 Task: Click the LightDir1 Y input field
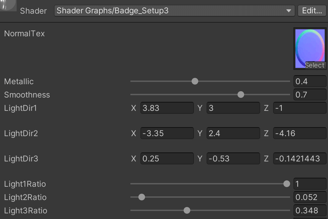tap(233, 108)
